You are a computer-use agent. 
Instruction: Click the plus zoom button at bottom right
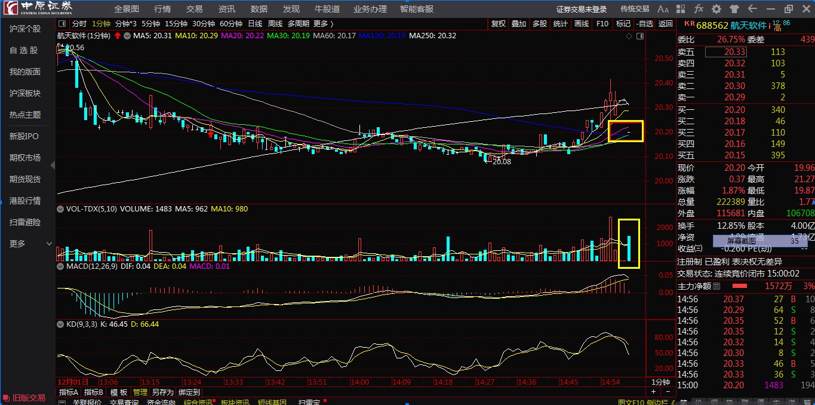654,391
